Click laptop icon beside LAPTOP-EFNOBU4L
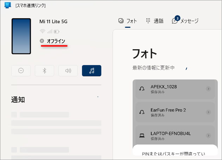Screen dimensions: 222x160 pos(142,135)
